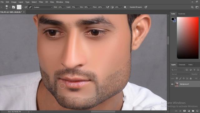The image size is (200, 113).
Task: Click the black foreground color swatch
Action: [173, 19]
